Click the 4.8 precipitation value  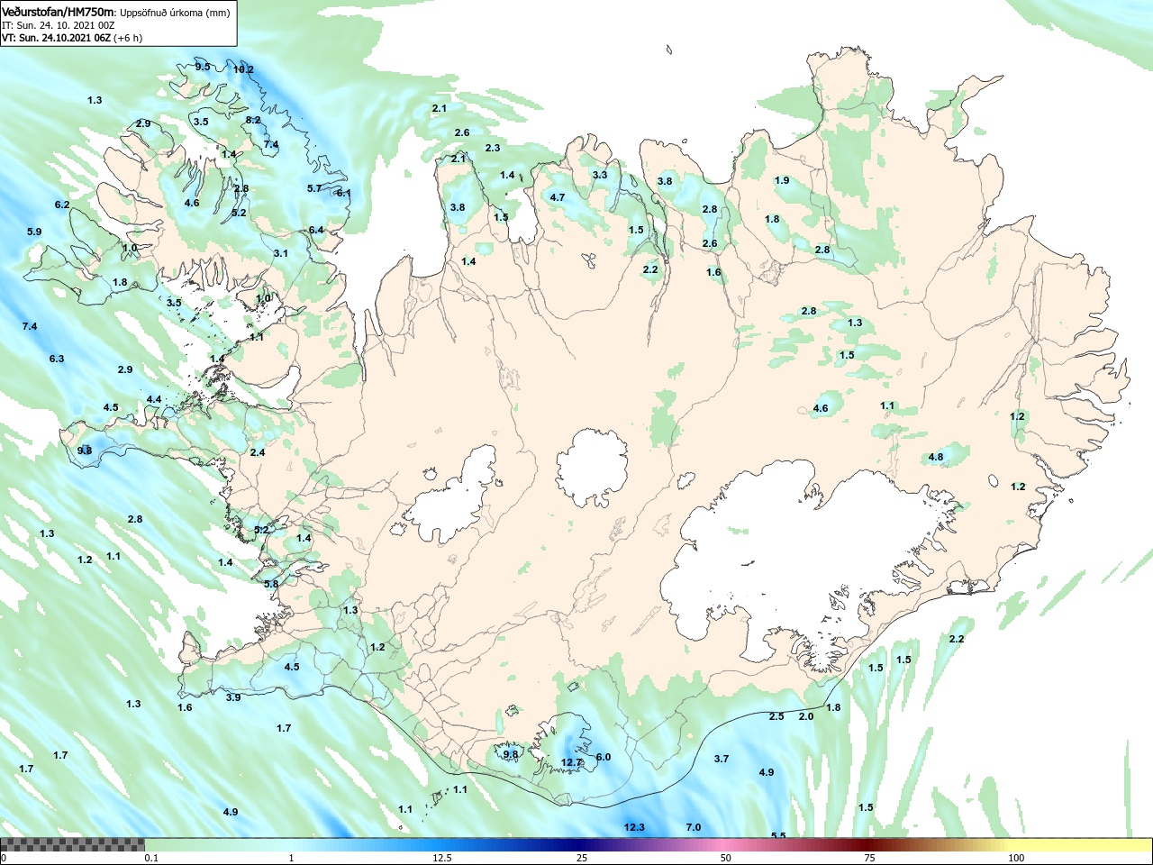tap(936, 457)
